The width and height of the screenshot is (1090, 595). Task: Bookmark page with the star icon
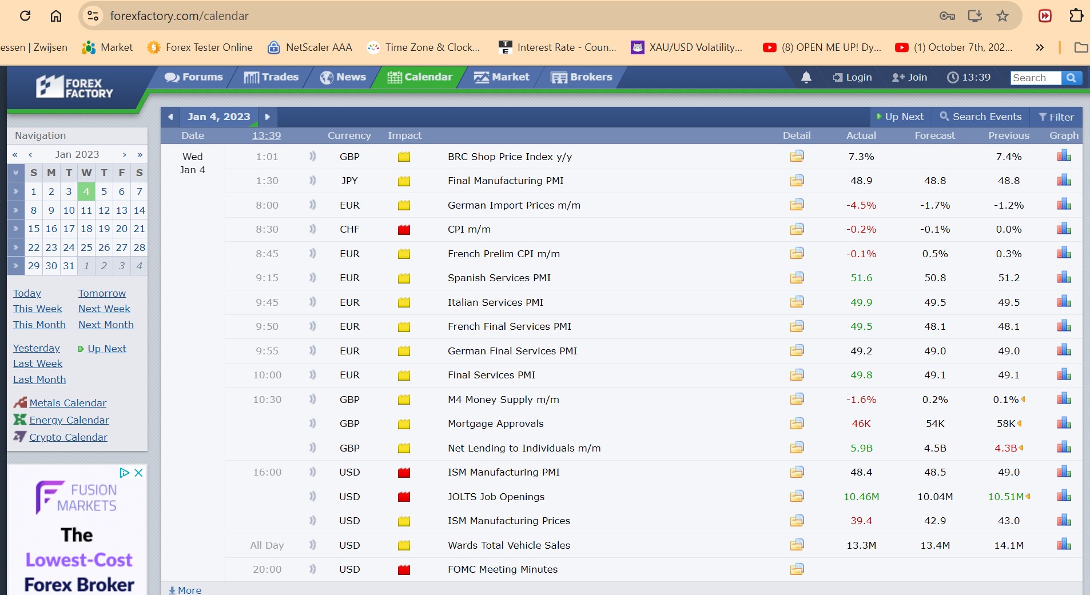coord(1002,16)
